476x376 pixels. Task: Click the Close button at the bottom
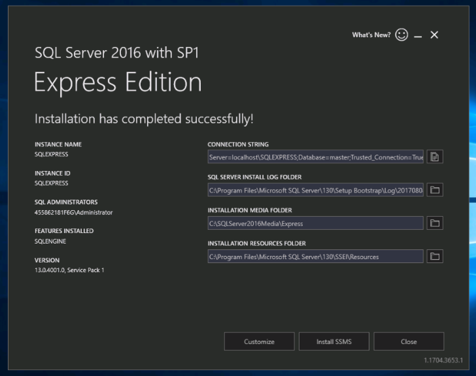click(x=409, y=341)
